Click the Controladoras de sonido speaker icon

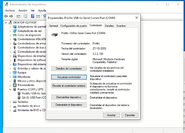tap(15, 52)
